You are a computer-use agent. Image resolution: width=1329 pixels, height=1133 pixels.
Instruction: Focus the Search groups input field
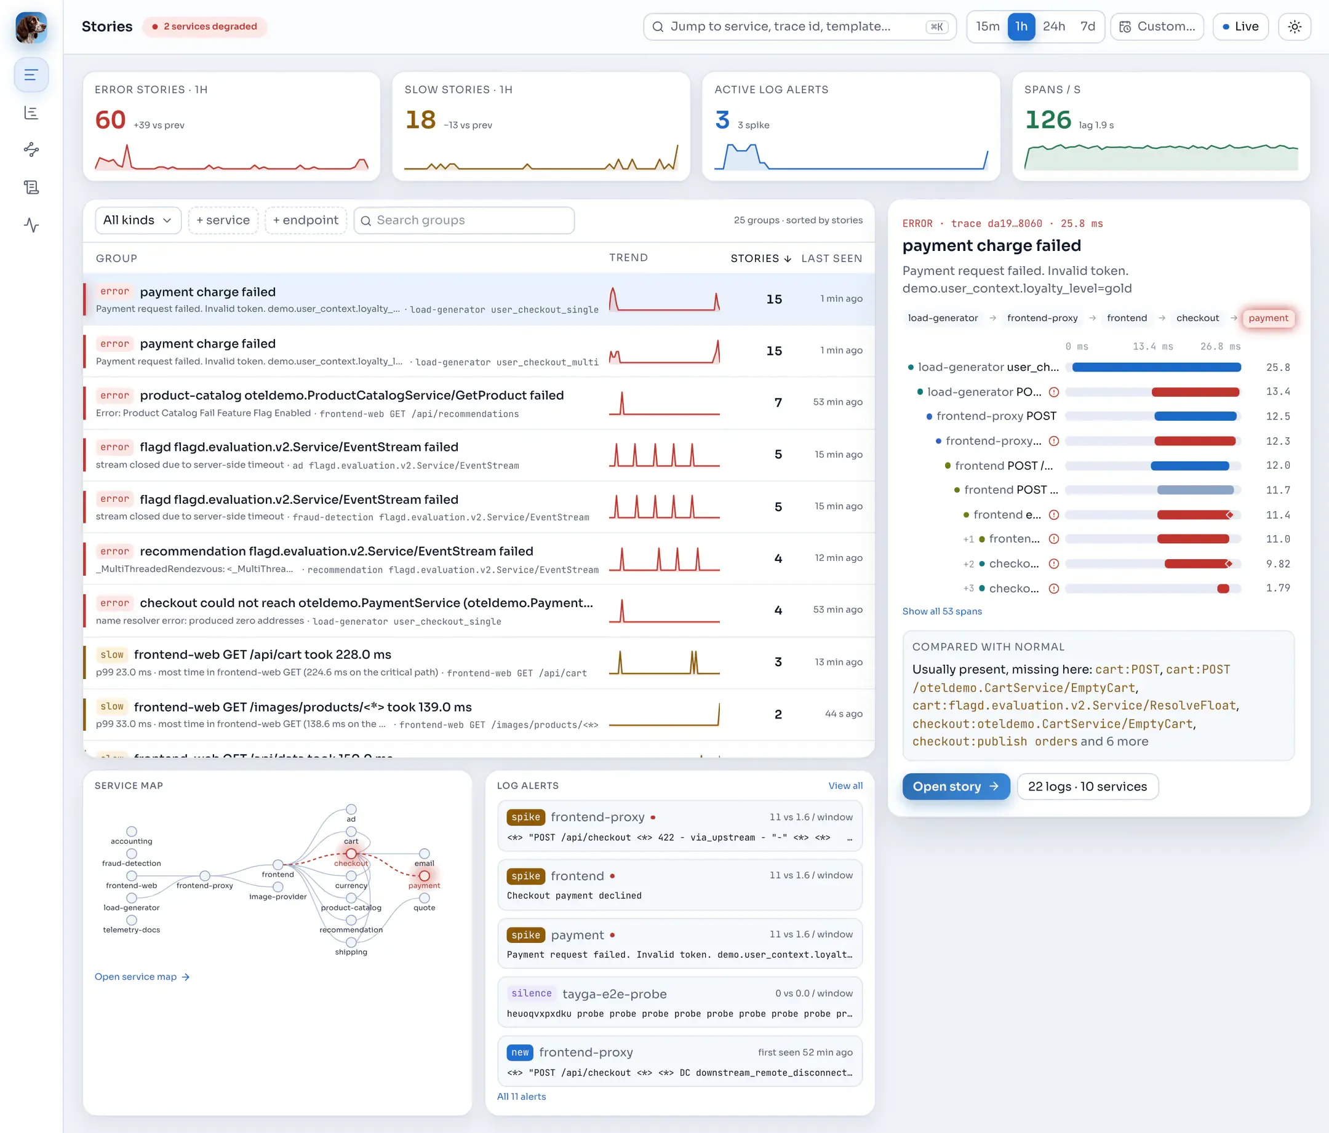[464, 221]
